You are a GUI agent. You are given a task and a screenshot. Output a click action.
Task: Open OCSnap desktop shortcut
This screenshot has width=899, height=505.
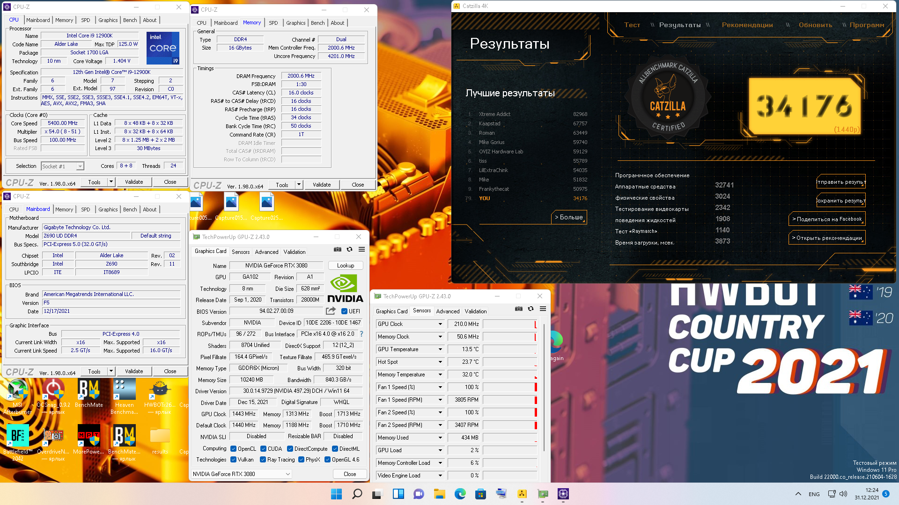click(53, 397)
